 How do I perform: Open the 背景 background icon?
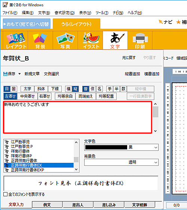[40, 40]
